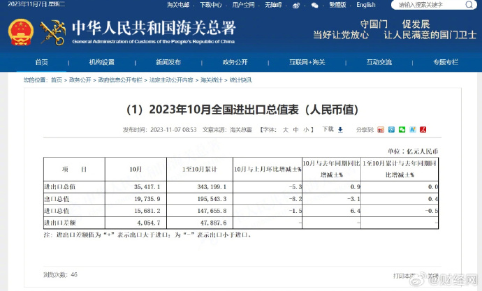482x291 pixels.
Task: Click the site title 中华人民共和国海关总署
Action: click(x=154, y=28)
